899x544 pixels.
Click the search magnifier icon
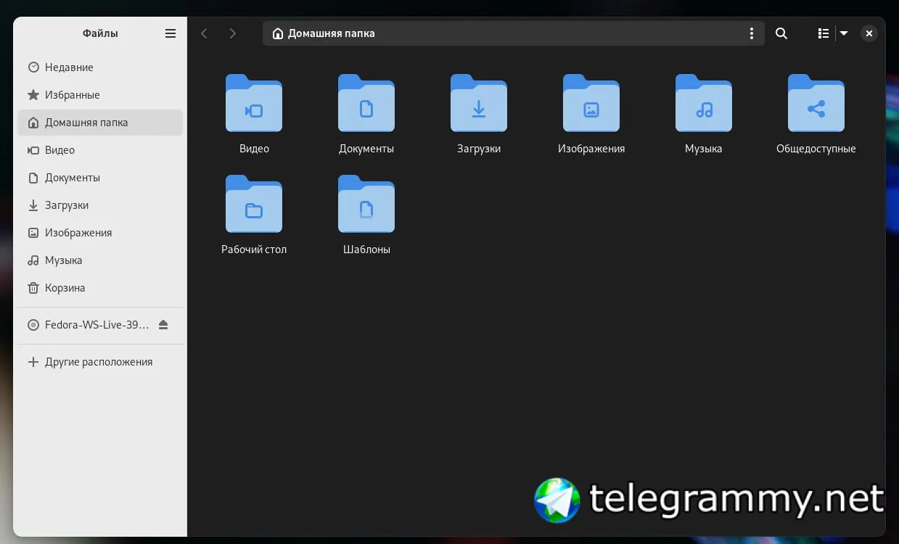click(781, 33)
